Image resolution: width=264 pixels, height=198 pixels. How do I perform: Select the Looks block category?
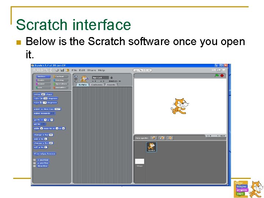pyautogui.click(x=43, y=80)
